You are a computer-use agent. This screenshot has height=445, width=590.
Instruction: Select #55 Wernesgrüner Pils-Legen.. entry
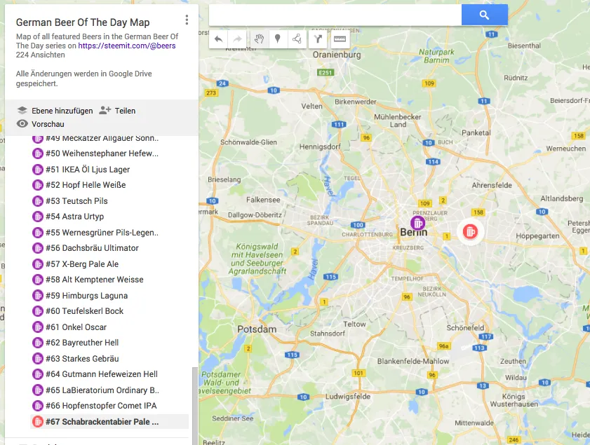(102, 233)
